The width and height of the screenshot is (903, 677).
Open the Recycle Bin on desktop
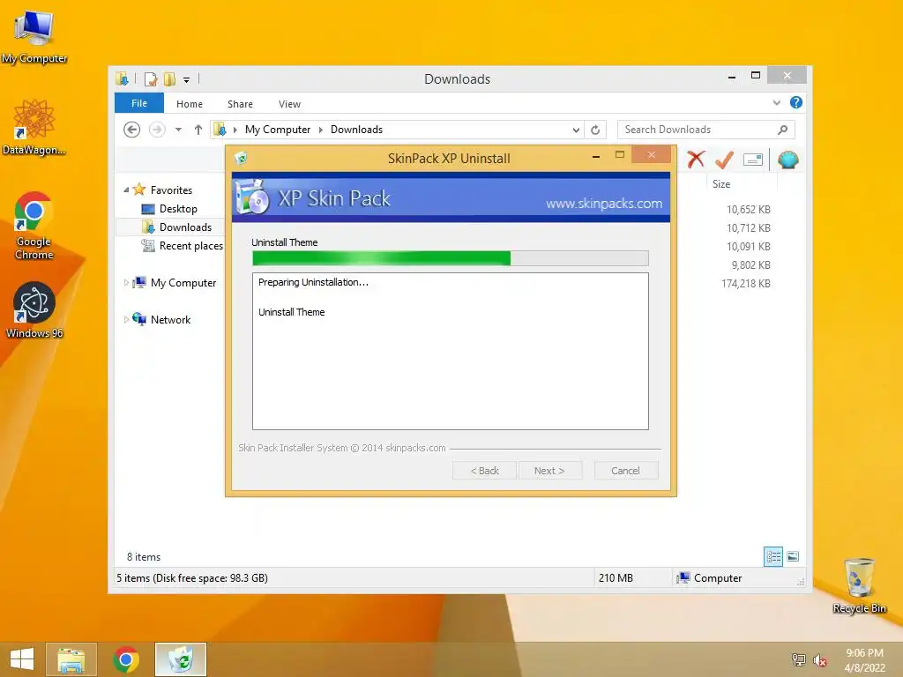tap(859, 585)
